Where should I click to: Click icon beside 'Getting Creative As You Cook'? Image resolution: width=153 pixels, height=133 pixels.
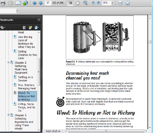[15, 51]
